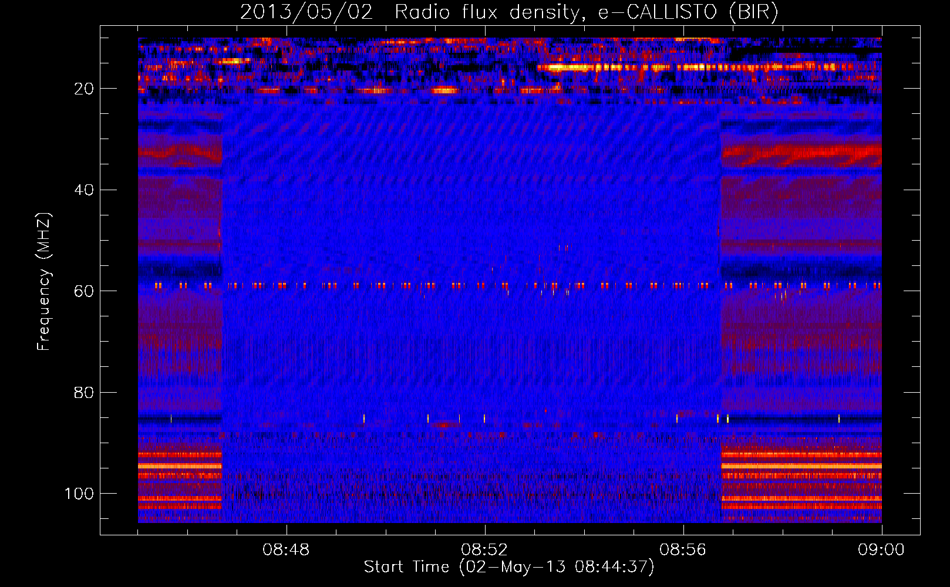Click the 08:56 time tick label
The height and width of the screenshot is (587, 950).
click(683, 550)
